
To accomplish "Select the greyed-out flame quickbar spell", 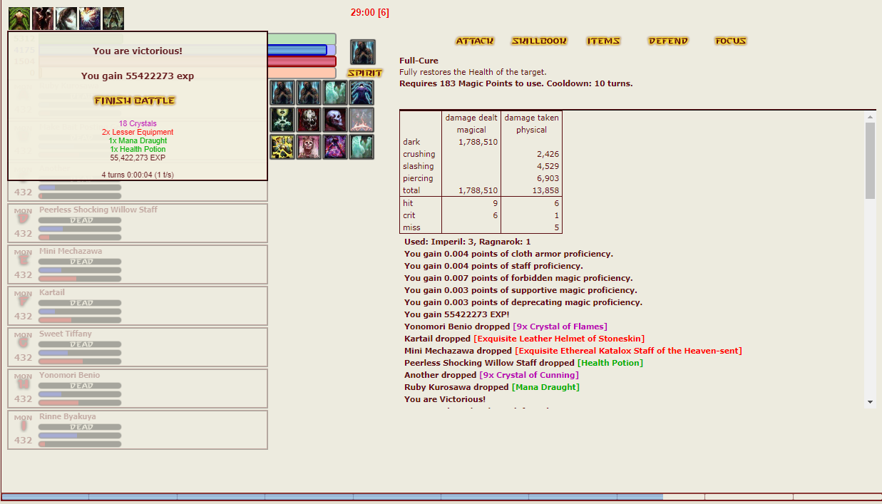I will coord(362,120).
